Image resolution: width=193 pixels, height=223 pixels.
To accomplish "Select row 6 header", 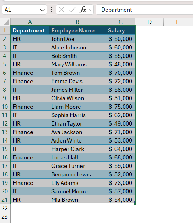I will pyautogui.click(x=5, y=73).
